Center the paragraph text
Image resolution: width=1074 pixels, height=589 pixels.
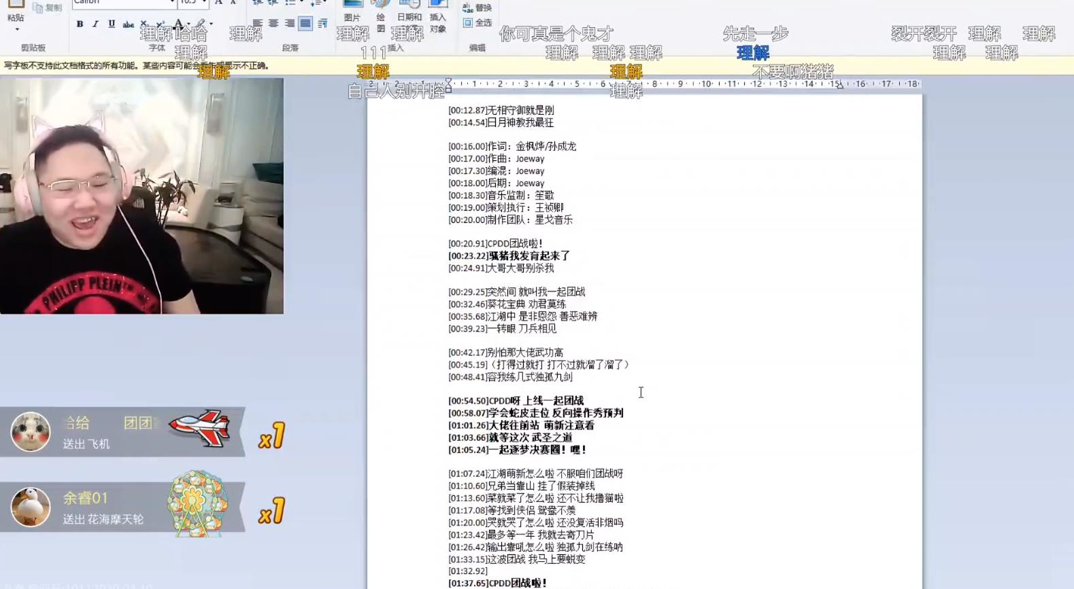pos(273,23)
